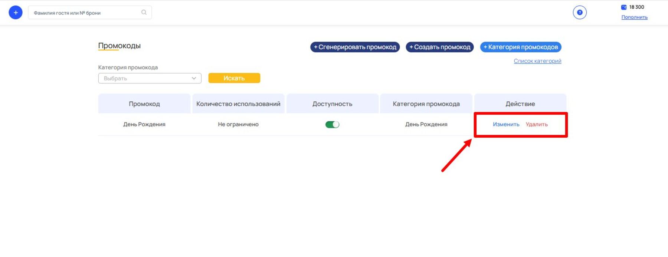Click Удалить to remove the promo code
Screen dimensions: 668x257
537,124
